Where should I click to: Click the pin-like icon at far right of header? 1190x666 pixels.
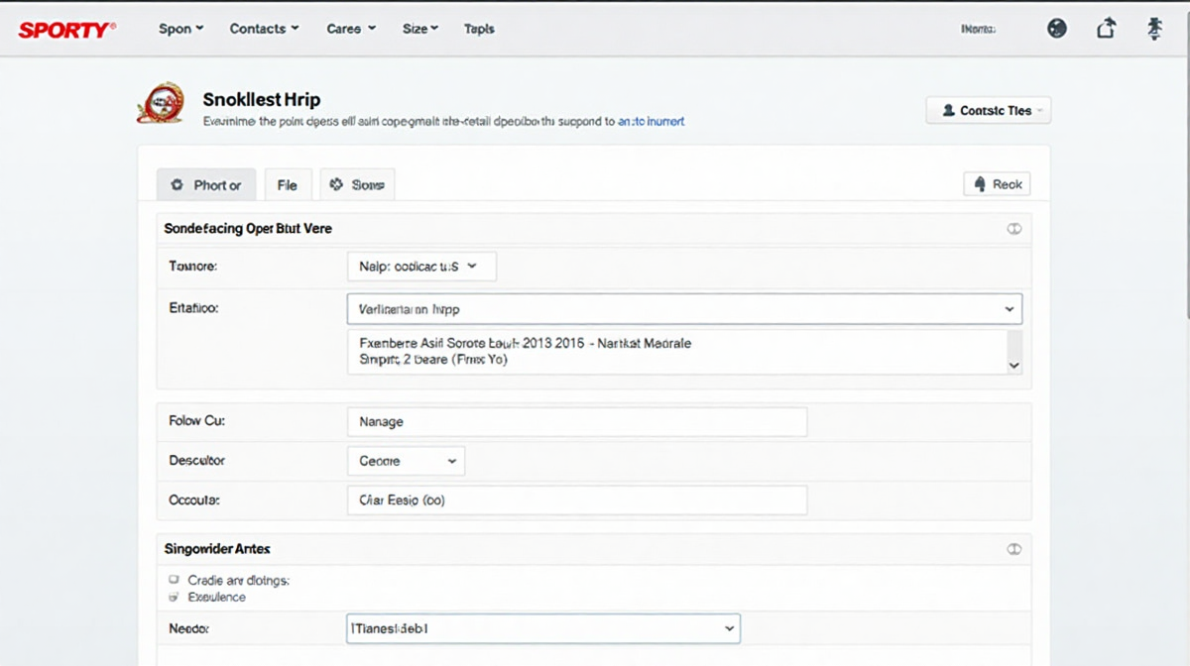click(1154, 29)
